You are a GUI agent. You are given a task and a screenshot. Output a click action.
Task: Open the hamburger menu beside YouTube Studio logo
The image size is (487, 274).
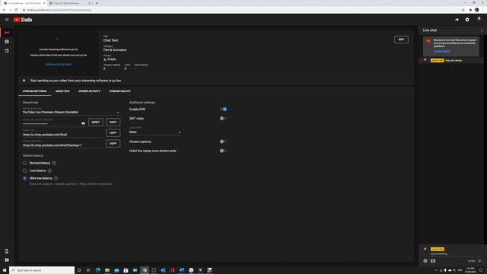pos(7,20)
